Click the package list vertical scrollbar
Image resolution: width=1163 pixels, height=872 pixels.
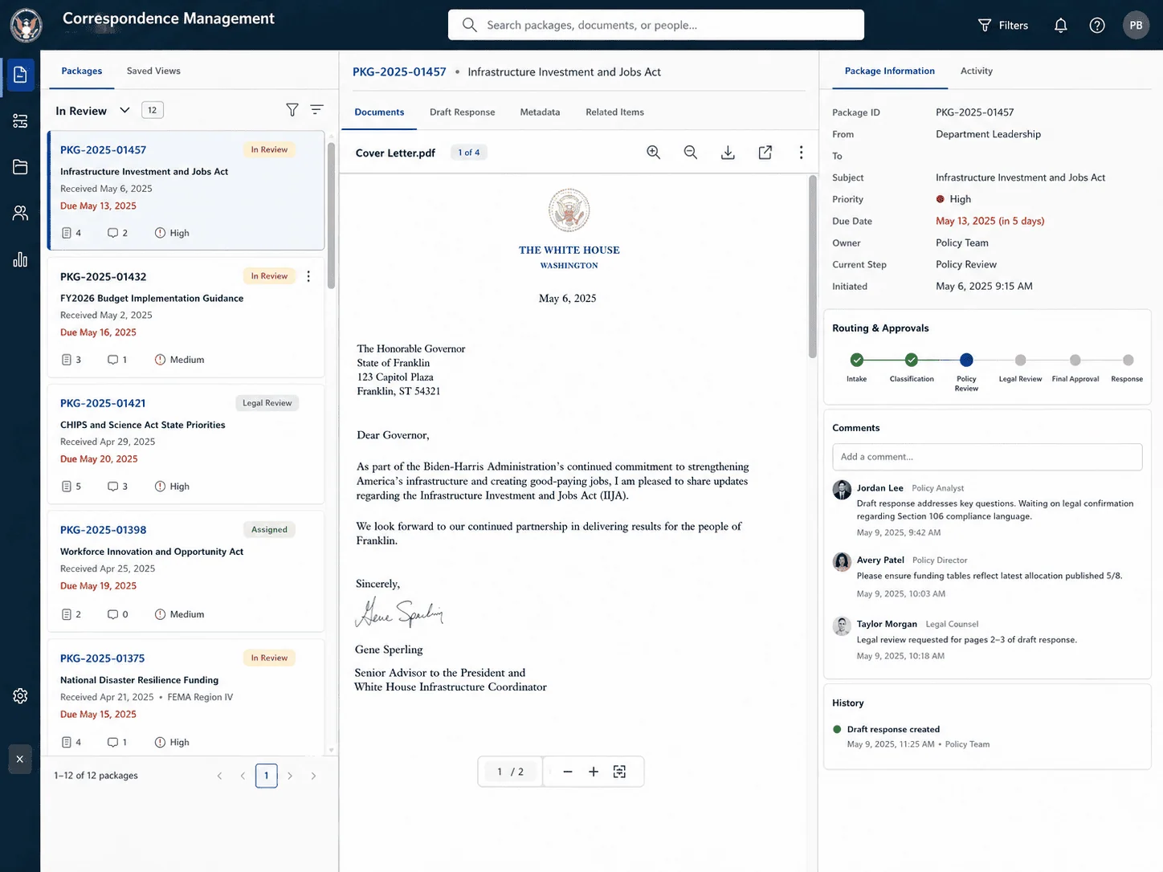(x=331, y=215)
